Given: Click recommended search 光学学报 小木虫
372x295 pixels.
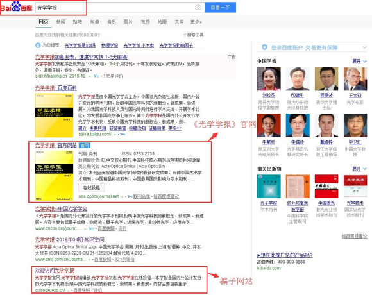Looking at the screenshot, I should [139, 46].
